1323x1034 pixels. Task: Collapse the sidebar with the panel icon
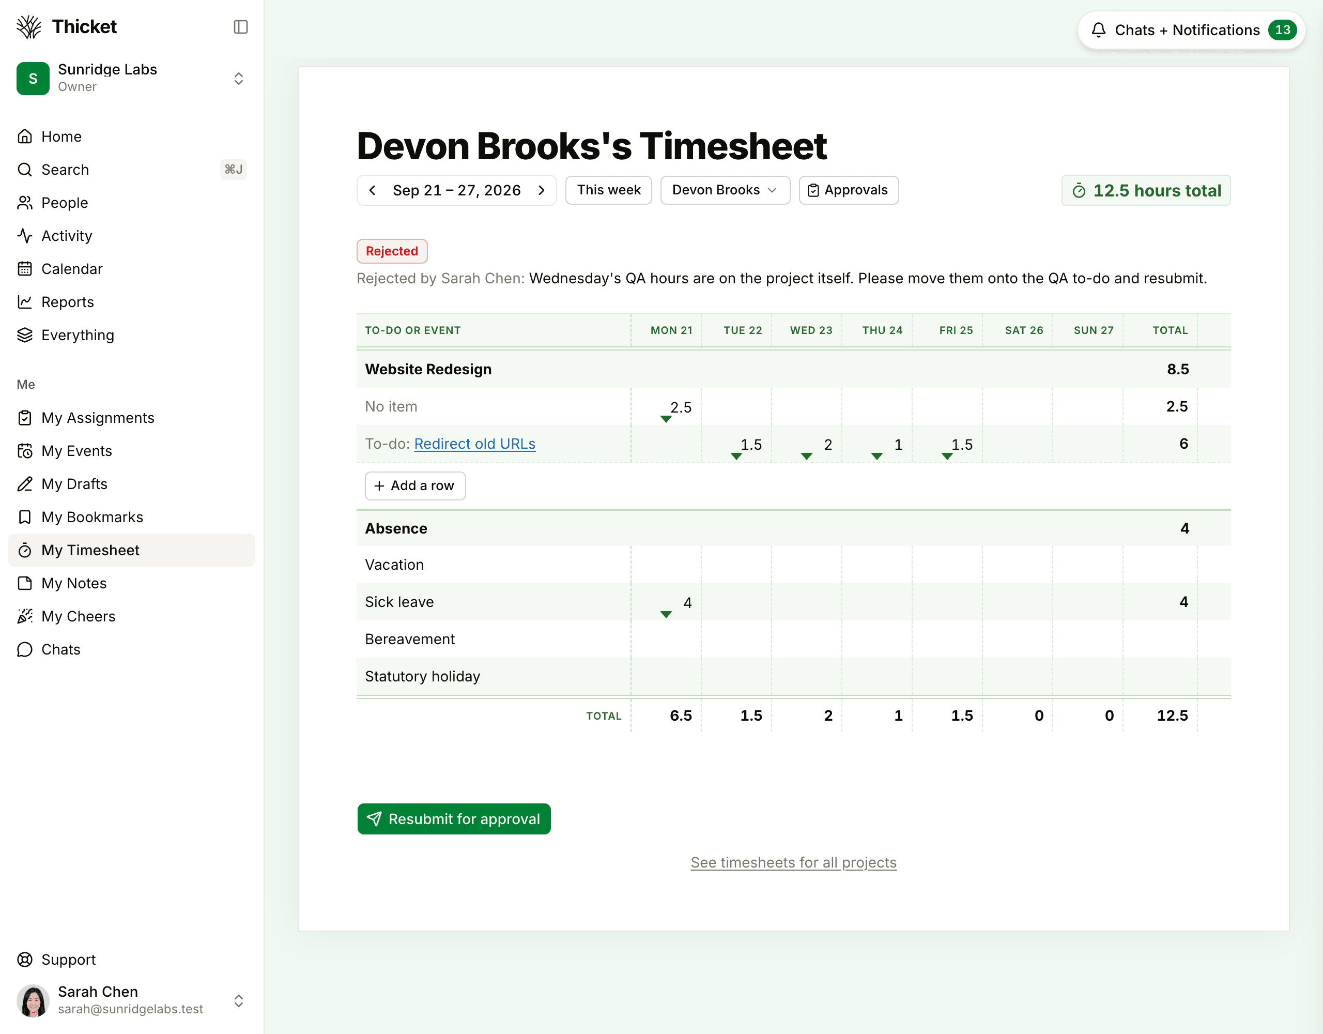(x=240, y=27)
